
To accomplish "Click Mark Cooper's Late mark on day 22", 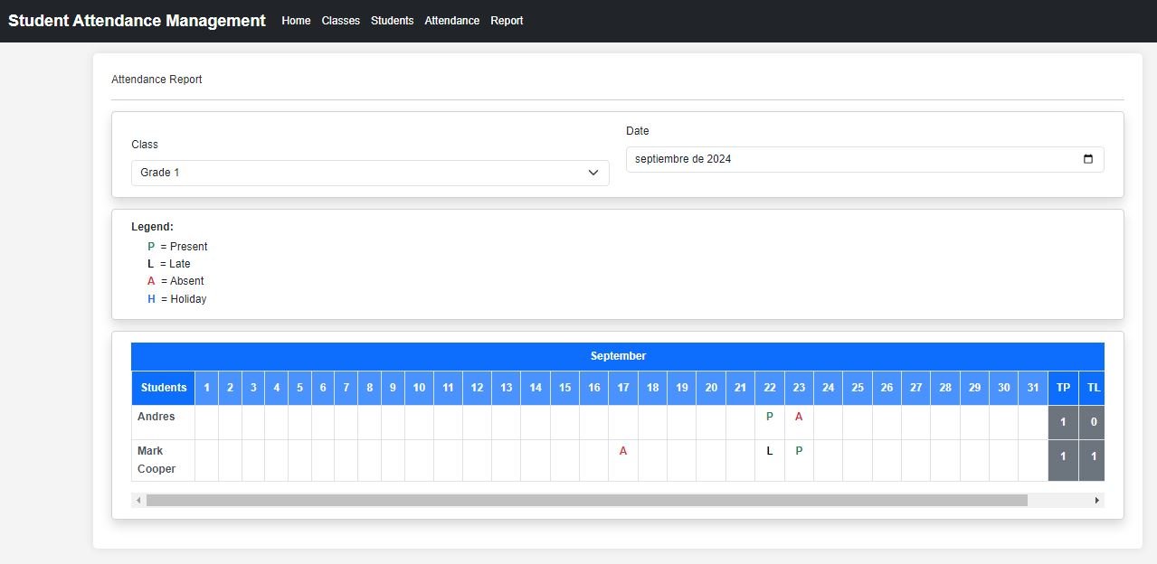I will pos(769,451).
